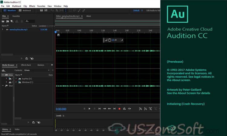227x136 pixels.
Task: Switch to the Mixer tab
Action: pyautogui.click(x=89, y=16)
